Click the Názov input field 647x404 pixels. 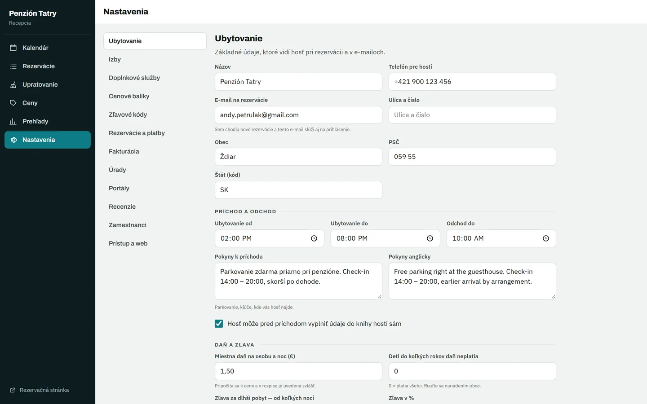click(298, 82)
